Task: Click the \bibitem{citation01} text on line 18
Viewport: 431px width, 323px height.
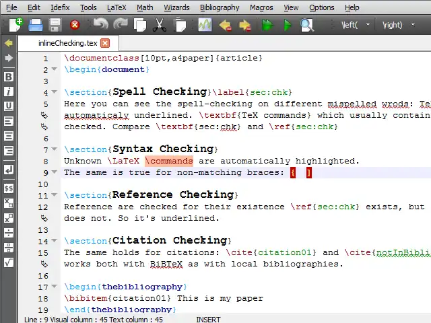Action: 117,298
